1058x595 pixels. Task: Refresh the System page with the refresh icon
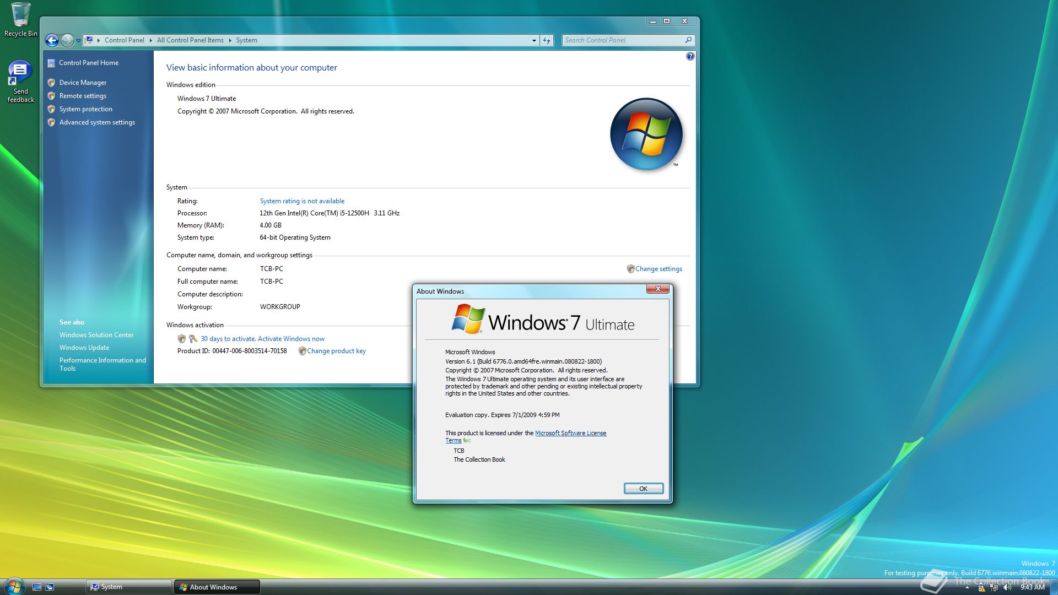click(547, 40)
